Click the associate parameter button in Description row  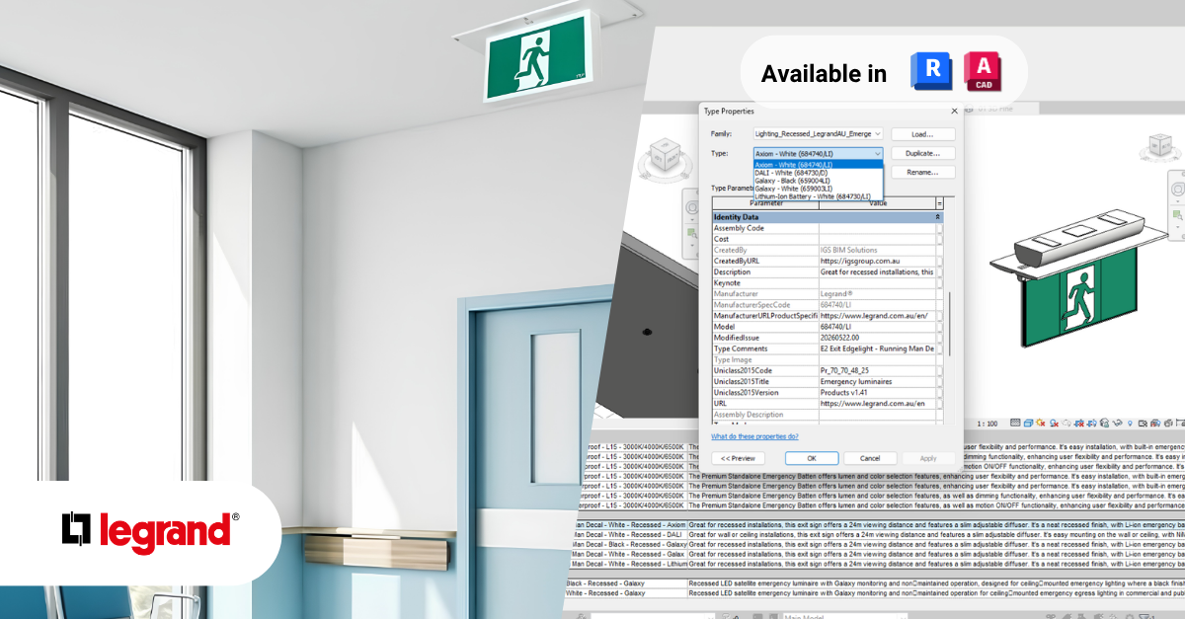pos(939,271)
